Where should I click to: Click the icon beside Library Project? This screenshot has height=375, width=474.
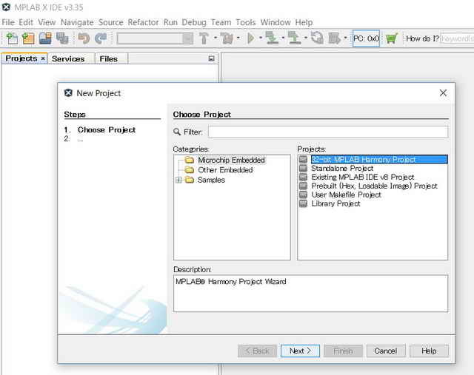(303, 204)
